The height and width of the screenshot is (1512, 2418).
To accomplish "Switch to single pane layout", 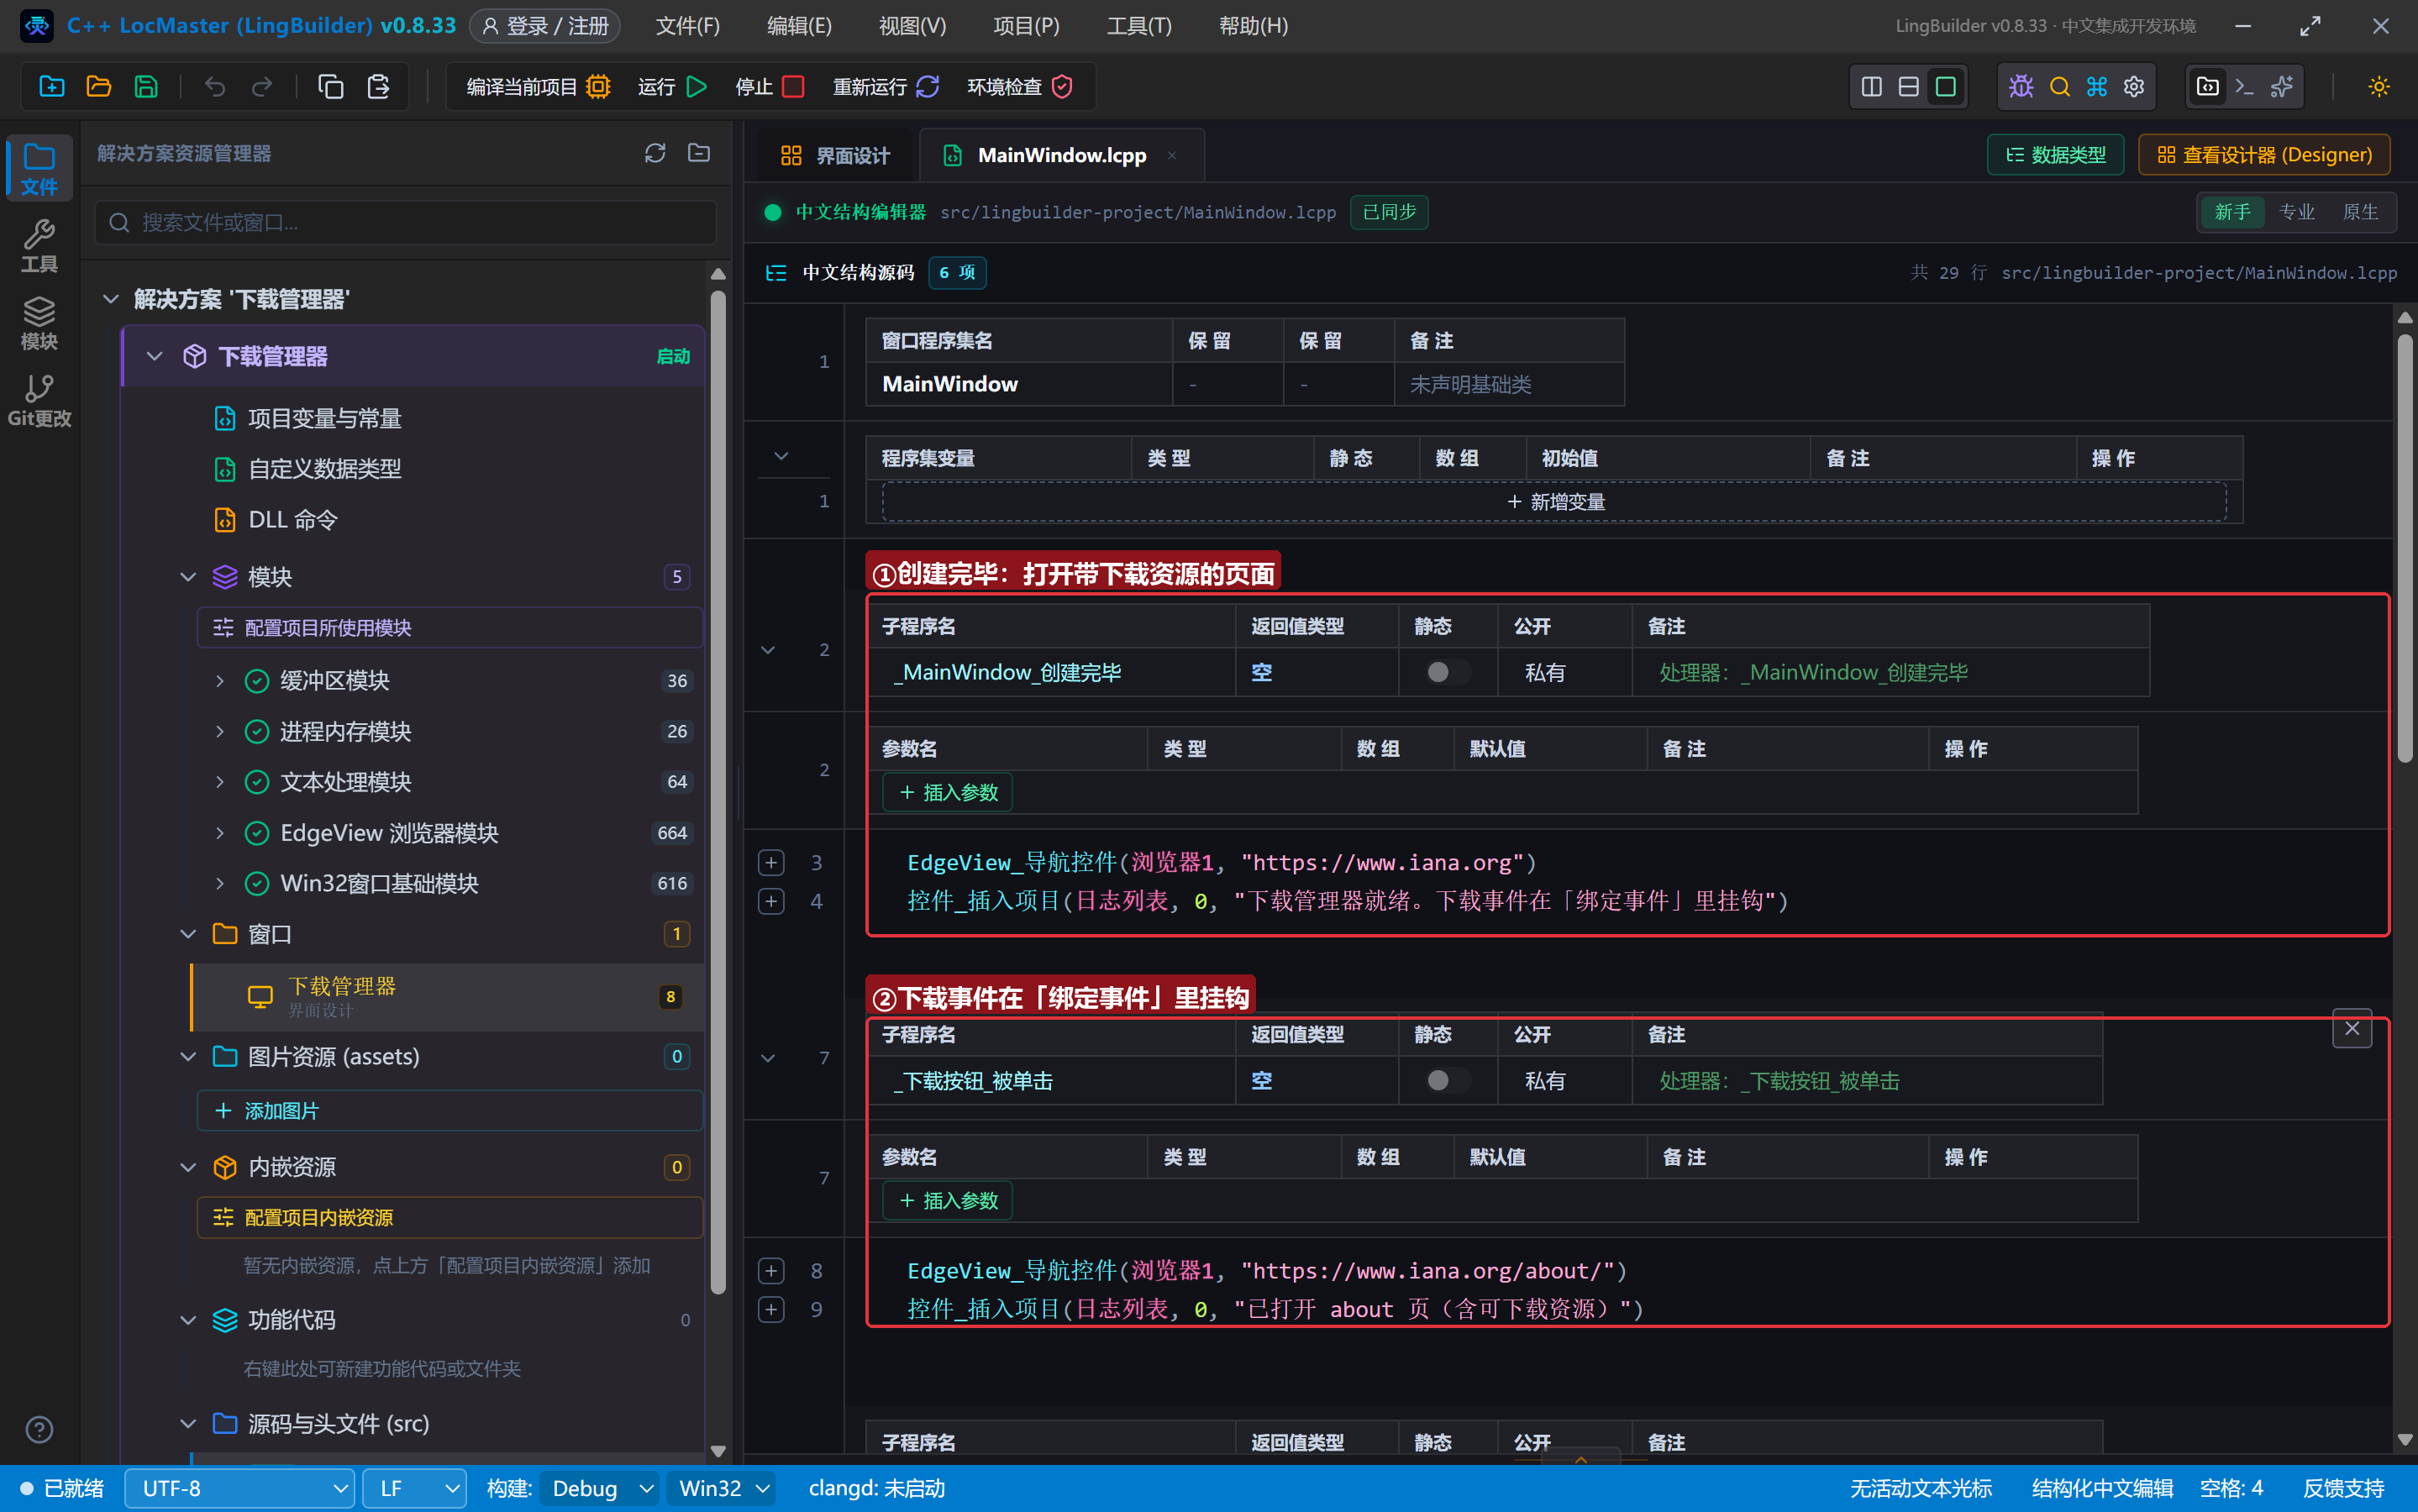I will point(1945,87).
